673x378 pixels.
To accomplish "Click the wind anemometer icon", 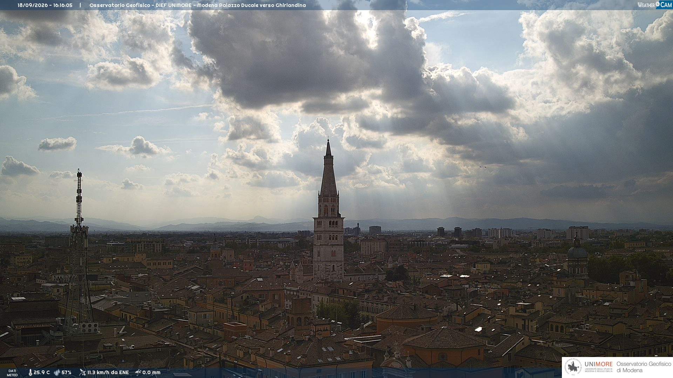I will 82,372.
